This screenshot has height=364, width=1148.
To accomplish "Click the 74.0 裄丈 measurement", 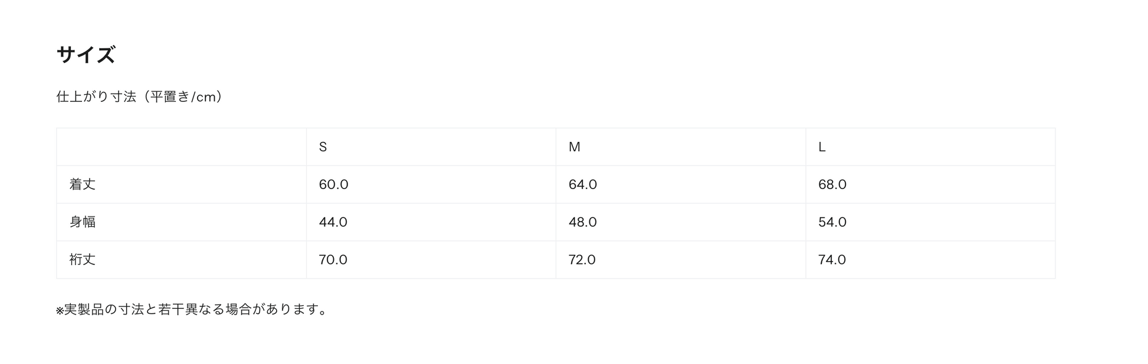I will tap(832, 260).
